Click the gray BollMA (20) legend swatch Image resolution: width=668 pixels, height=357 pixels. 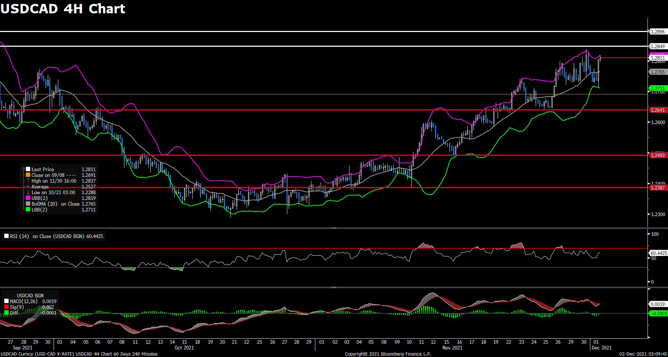28,204
